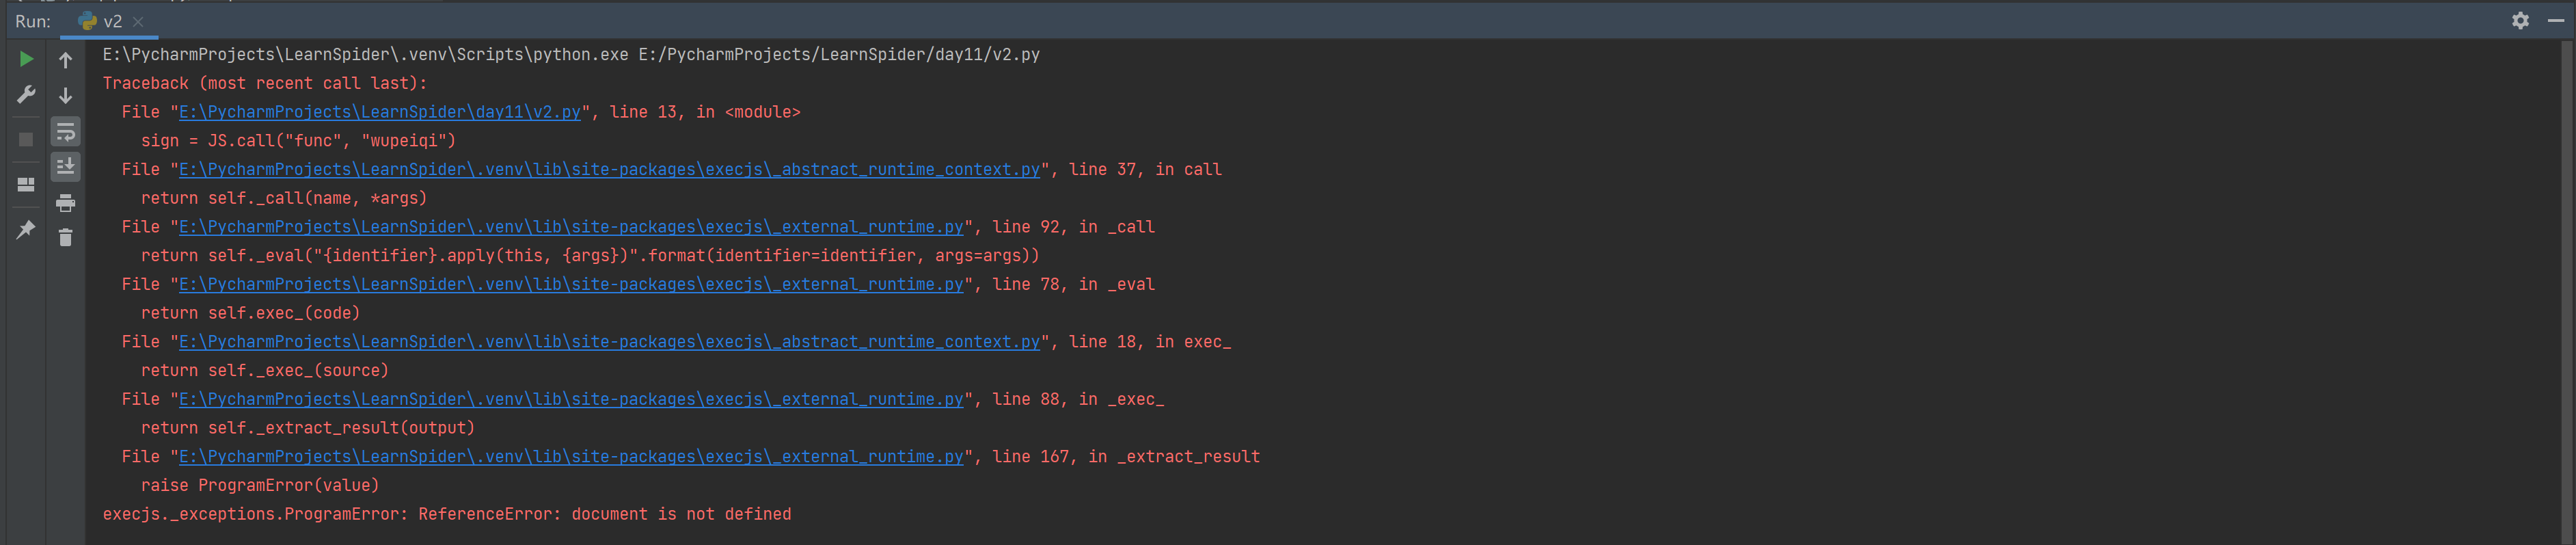2576x545 pixels.
Task: Click the 'return self._exec_(source)' line
Action: [x=265, y=371]
